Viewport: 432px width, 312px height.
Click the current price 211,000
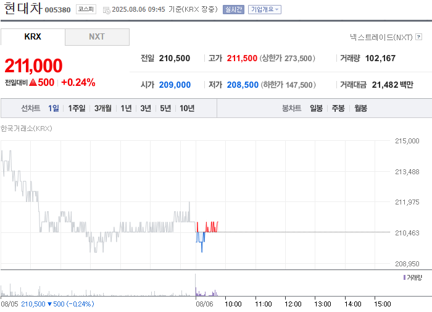pos(33,65)
